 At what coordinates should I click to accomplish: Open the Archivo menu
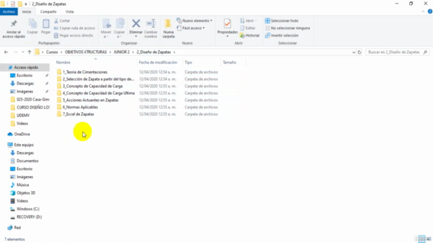(x=9, y=11)
